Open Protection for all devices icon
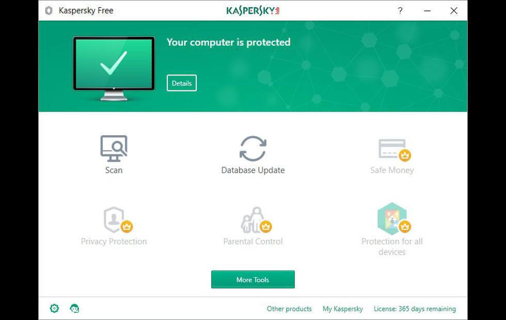 click(x=393, y=218)
